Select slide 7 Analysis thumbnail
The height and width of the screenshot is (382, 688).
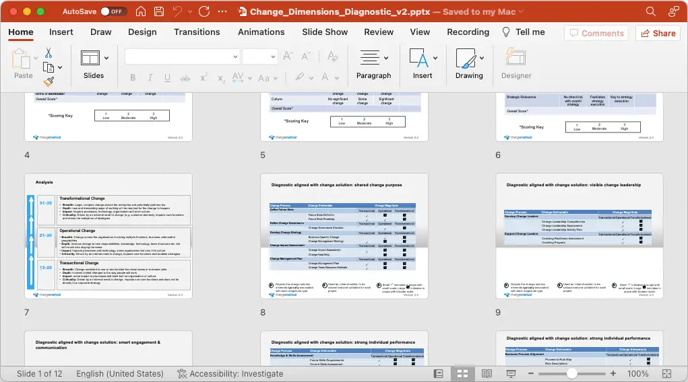coord(108,236)
